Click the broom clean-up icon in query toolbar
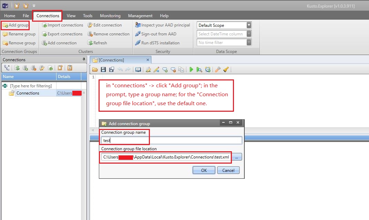The image size is (369, 220). click(226, 69)
